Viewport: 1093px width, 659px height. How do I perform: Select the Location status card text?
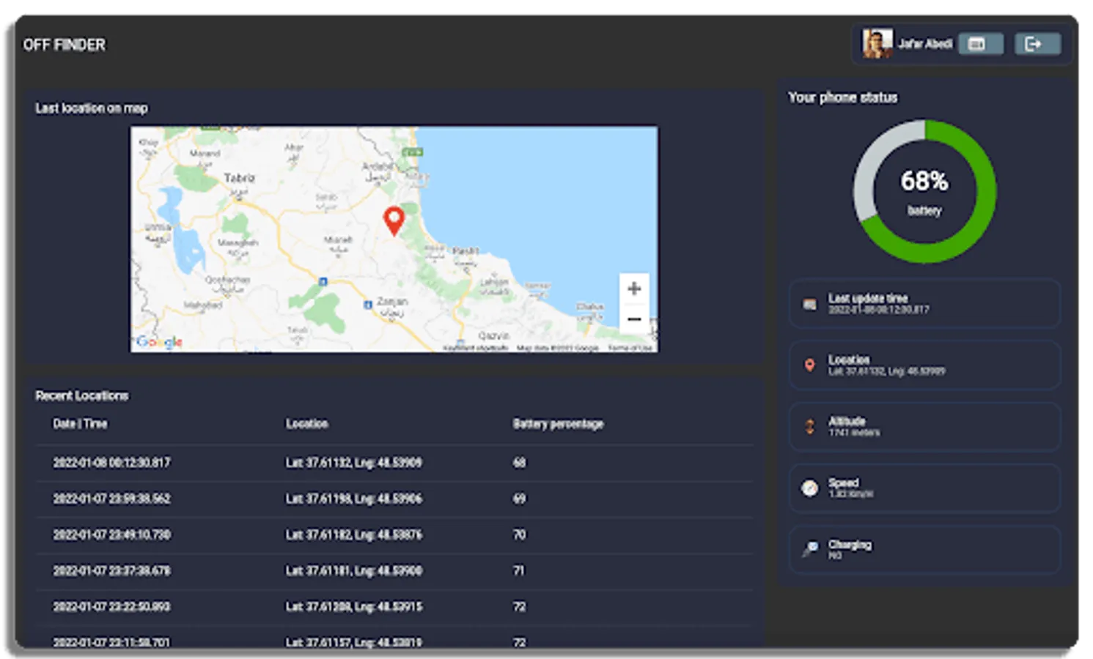886,365
